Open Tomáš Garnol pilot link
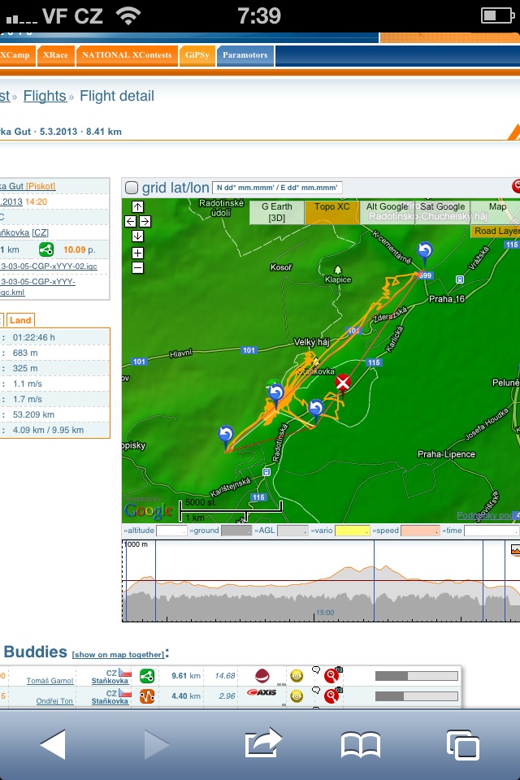 tap(50, 681)
